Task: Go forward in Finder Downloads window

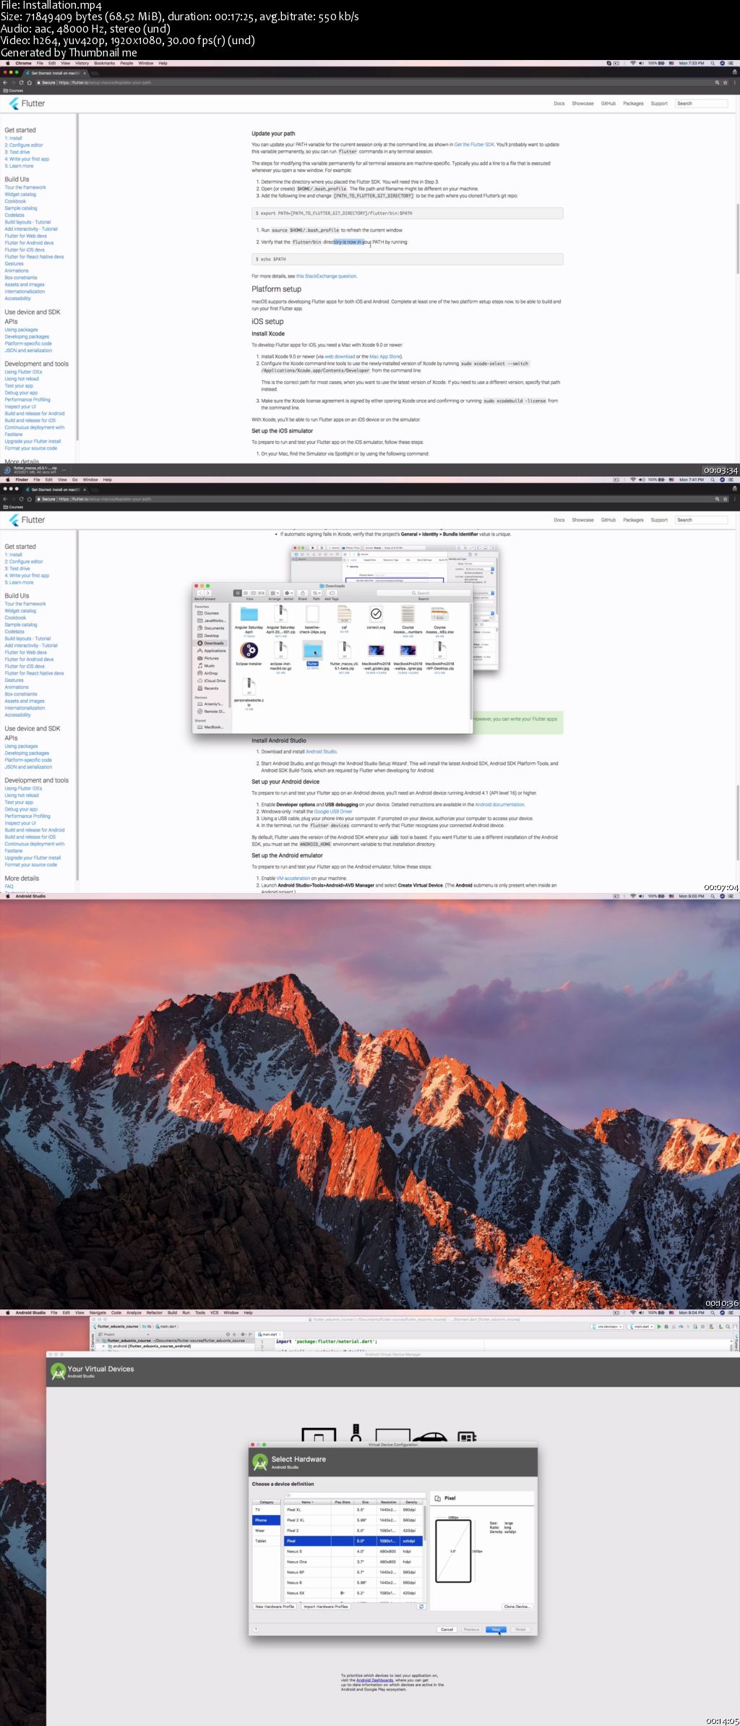Action: [x=208, y=593]
